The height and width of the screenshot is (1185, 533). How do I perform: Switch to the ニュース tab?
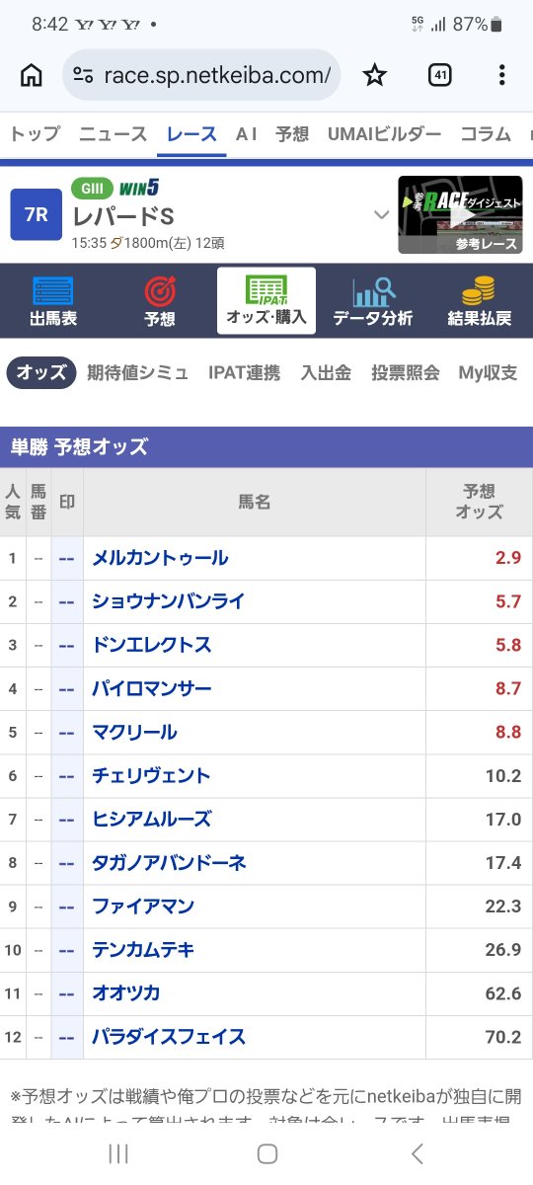click(x=114, y=134)
